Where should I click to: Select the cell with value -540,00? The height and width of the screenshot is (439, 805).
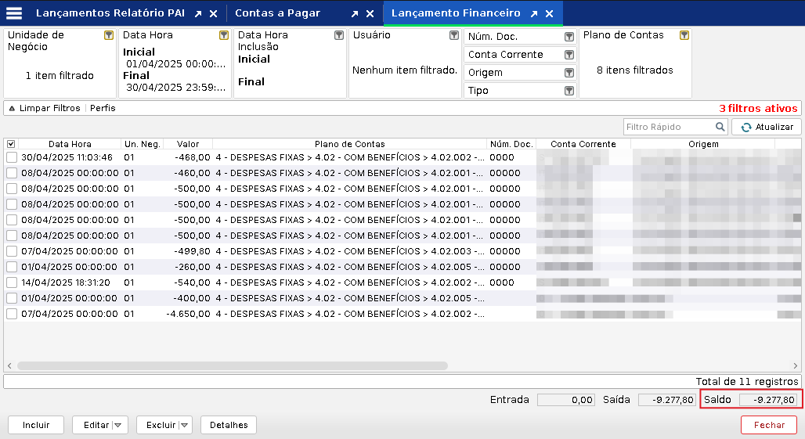pyautogui.click(x=187, y=282)
